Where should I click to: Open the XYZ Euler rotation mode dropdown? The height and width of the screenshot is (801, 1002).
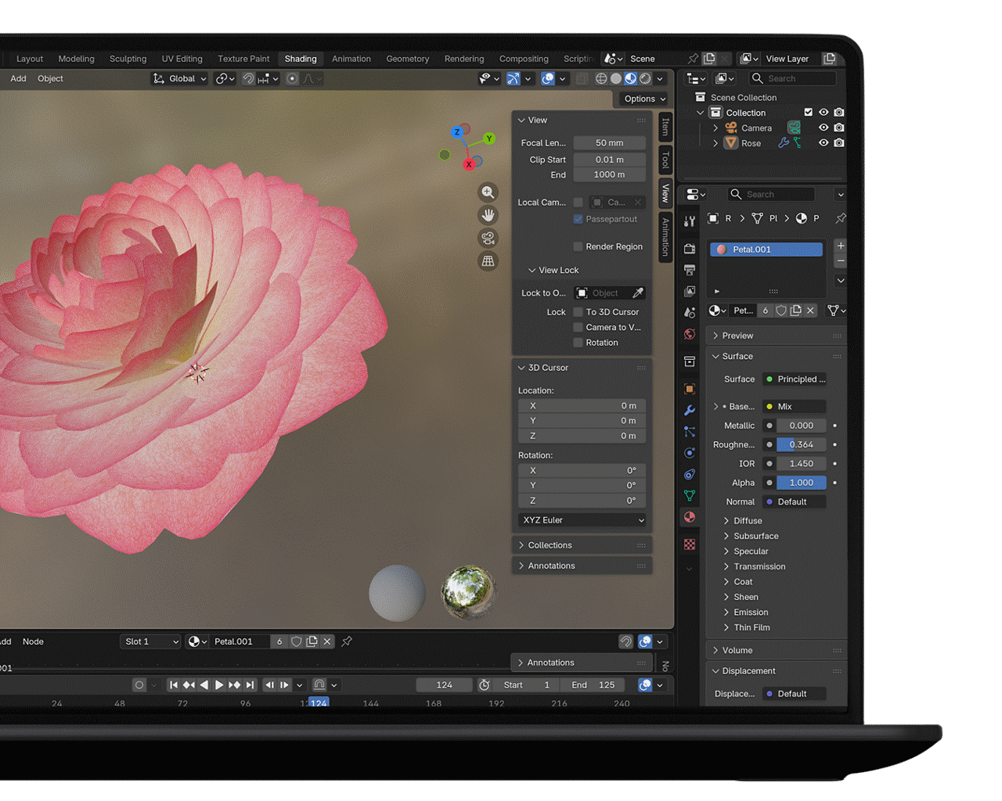pyautogui.click(x=582, y=520)
